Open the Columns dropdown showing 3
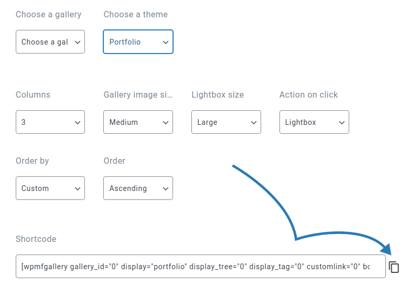This screenshot has width=409, height=286. (x=50, y=122)
